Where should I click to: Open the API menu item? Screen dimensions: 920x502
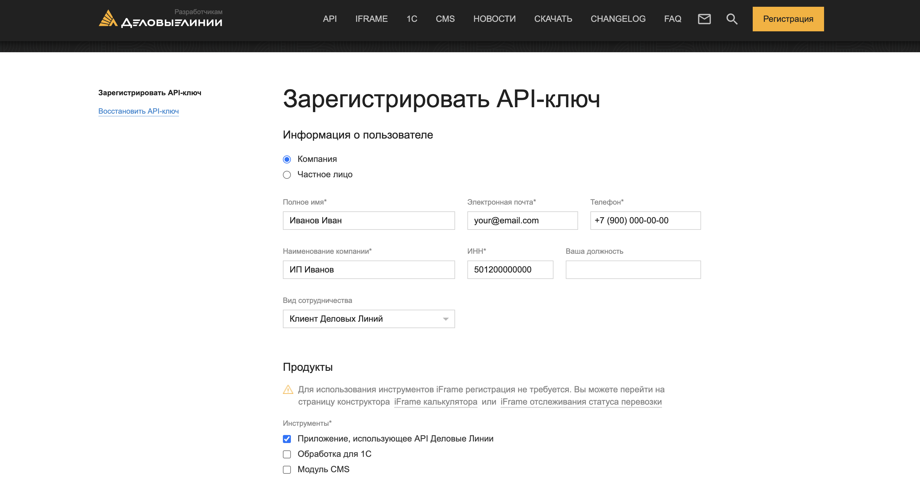coord(330,19)
